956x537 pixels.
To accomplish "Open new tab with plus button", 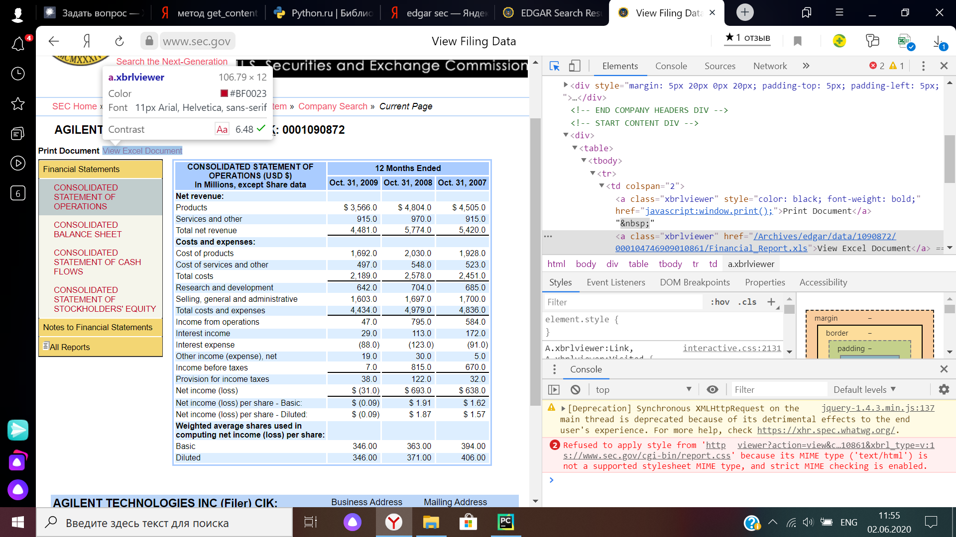I will [x=745, y=12].
